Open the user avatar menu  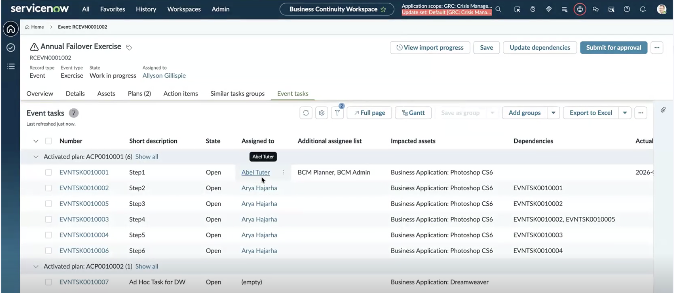pos(661,9)
